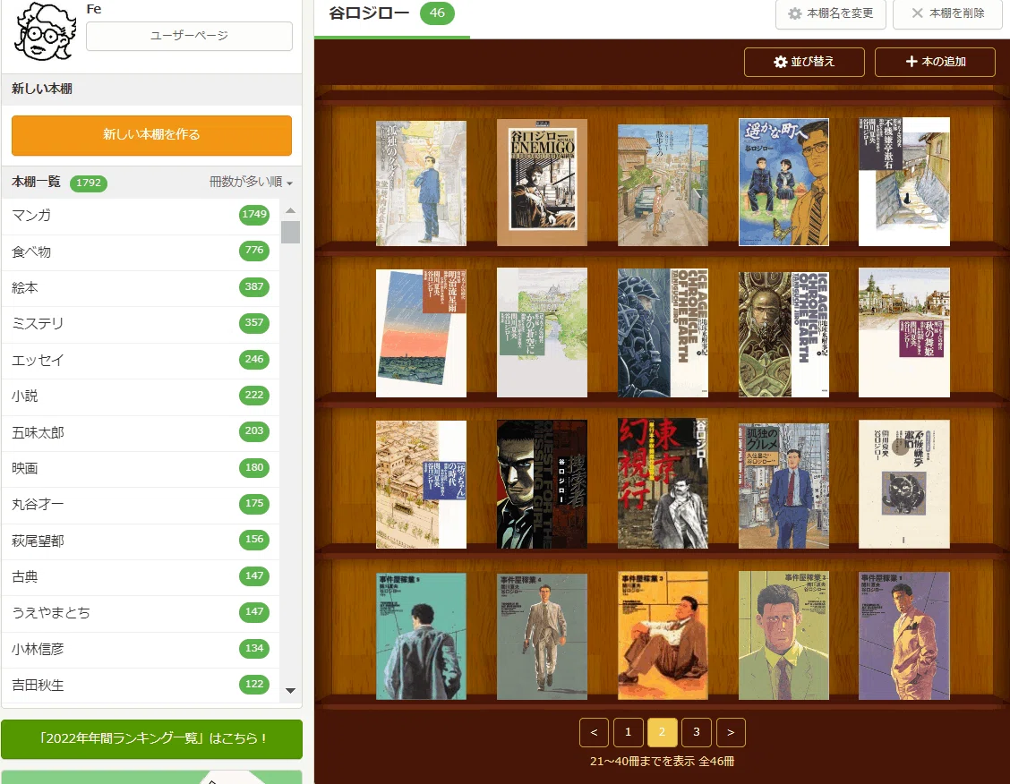The image size is (1010, 784).
Task: Open the 事件屋稼業 5 book cover
Action: pyautogui.click(x=421, y=636)
